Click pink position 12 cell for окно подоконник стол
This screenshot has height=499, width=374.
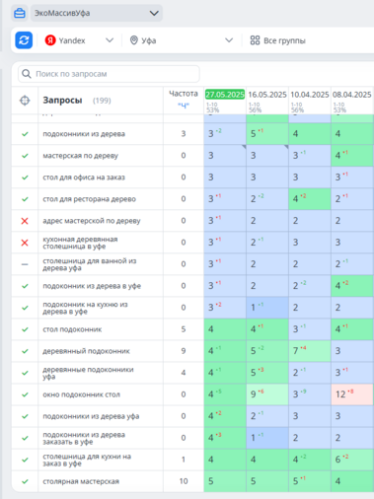point(352,394)
